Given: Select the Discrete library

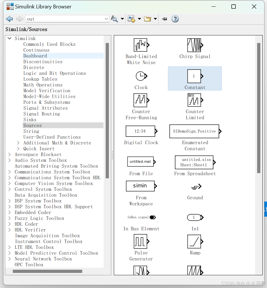Looking at the screenshot, I should click(x=34, y=67).
